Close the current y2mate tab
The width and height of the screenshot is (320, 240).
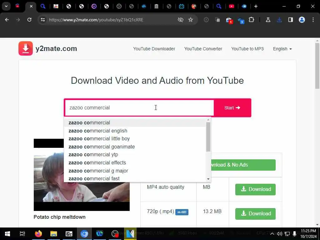31,6
